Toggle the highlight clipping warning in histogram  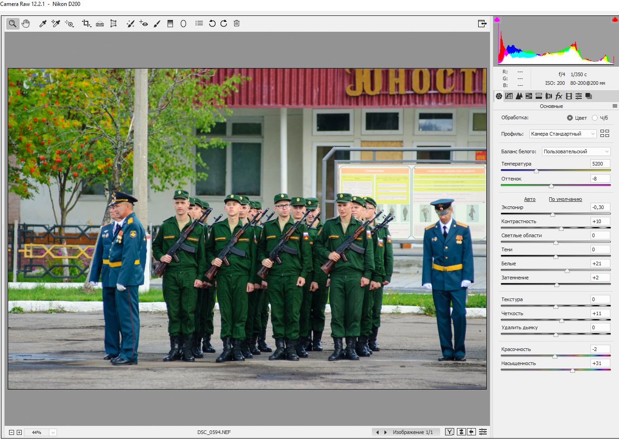[x=615, y=20]
